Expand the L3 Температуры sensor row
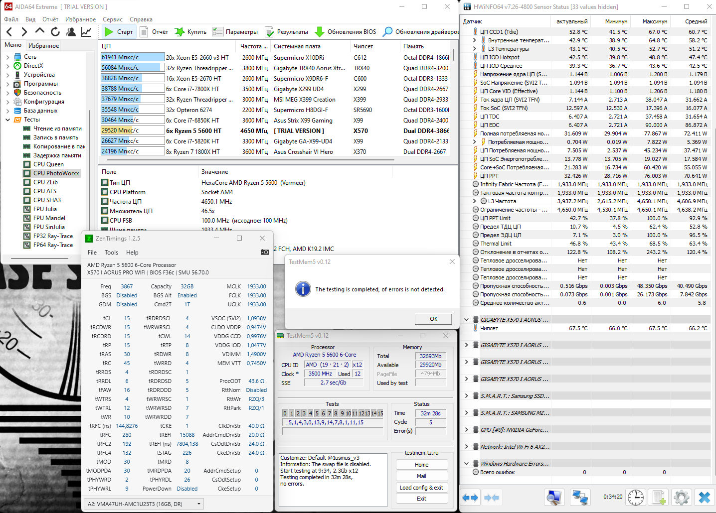 coord(475,49)
